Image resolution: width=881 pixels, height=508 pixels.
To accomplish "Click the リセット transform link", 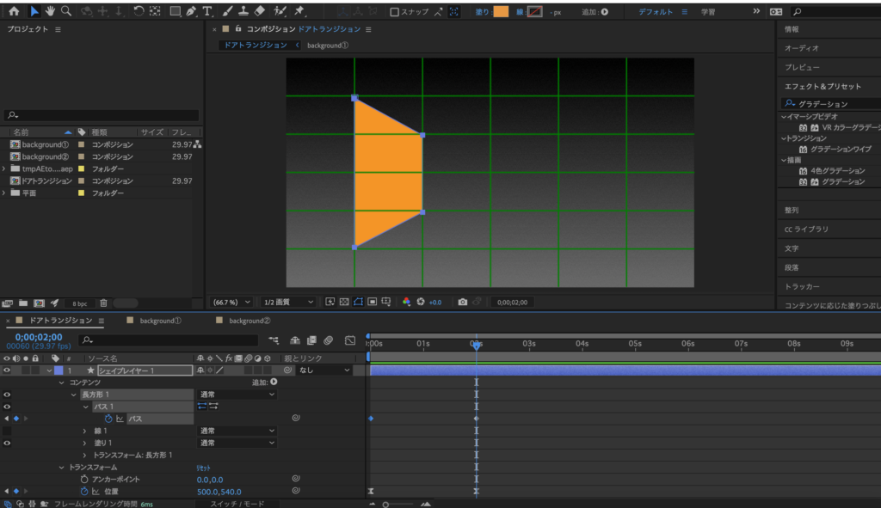I will 205,467.
